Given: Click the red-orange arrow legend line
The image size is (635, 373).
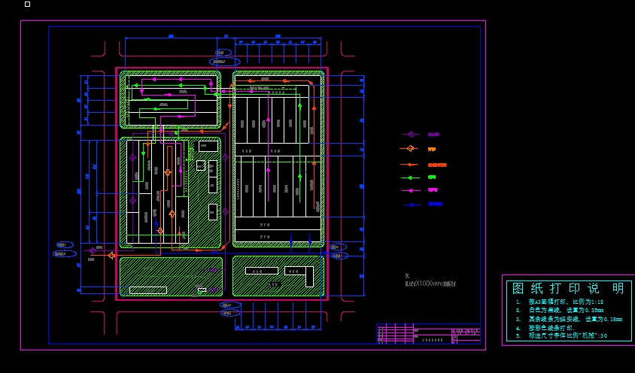Looking at the screenshot, I should [x=409, y=164].
